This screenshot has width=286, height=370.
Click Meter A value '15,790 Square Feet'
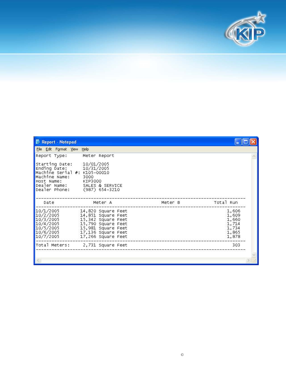[104, 224]
